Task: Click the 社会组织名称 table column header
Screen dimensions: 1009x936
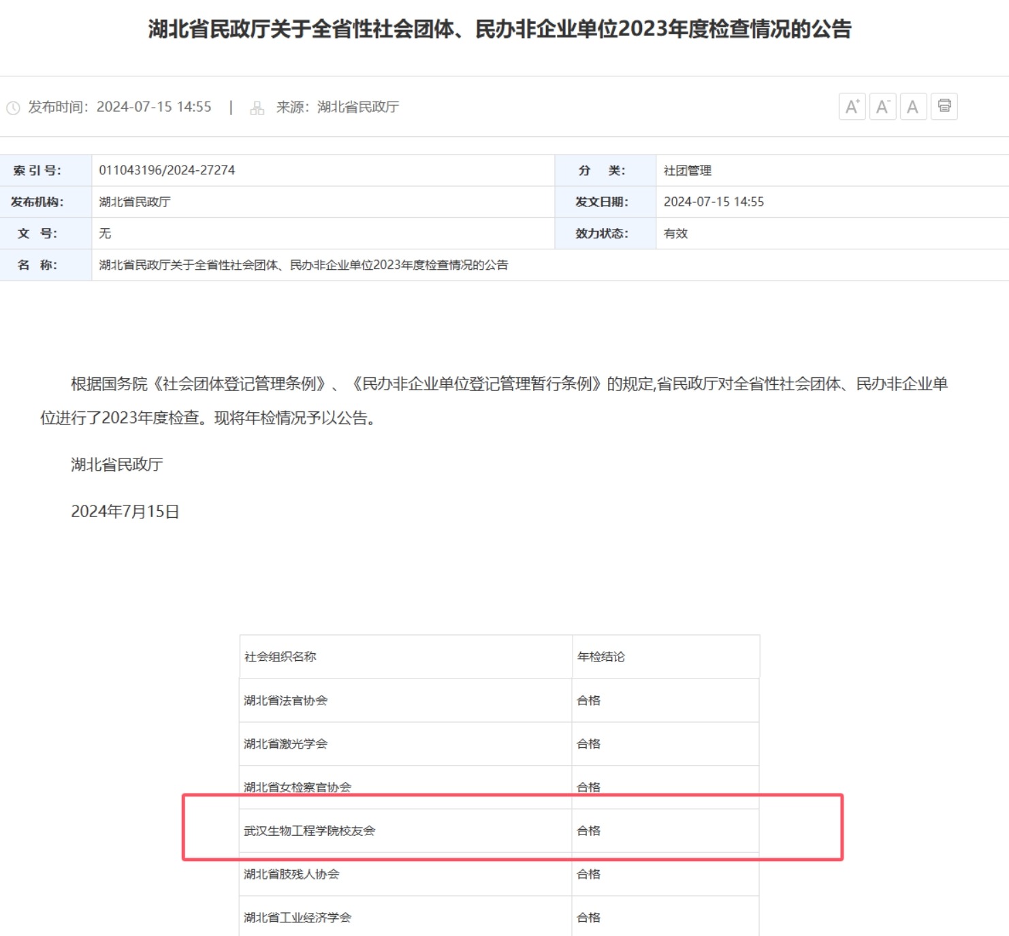Action: click(281, 657)
